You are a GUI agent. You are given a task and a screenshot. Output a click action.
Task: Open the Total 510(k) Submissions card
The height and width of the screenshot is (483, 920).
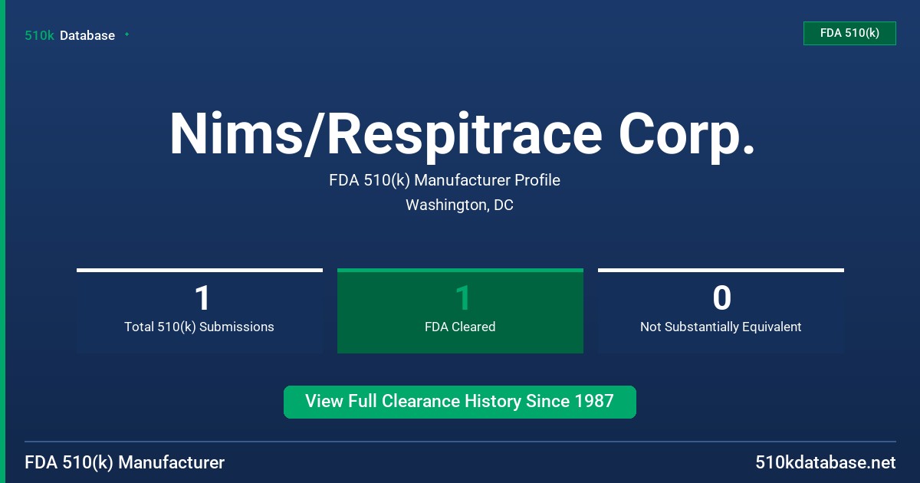199,310
